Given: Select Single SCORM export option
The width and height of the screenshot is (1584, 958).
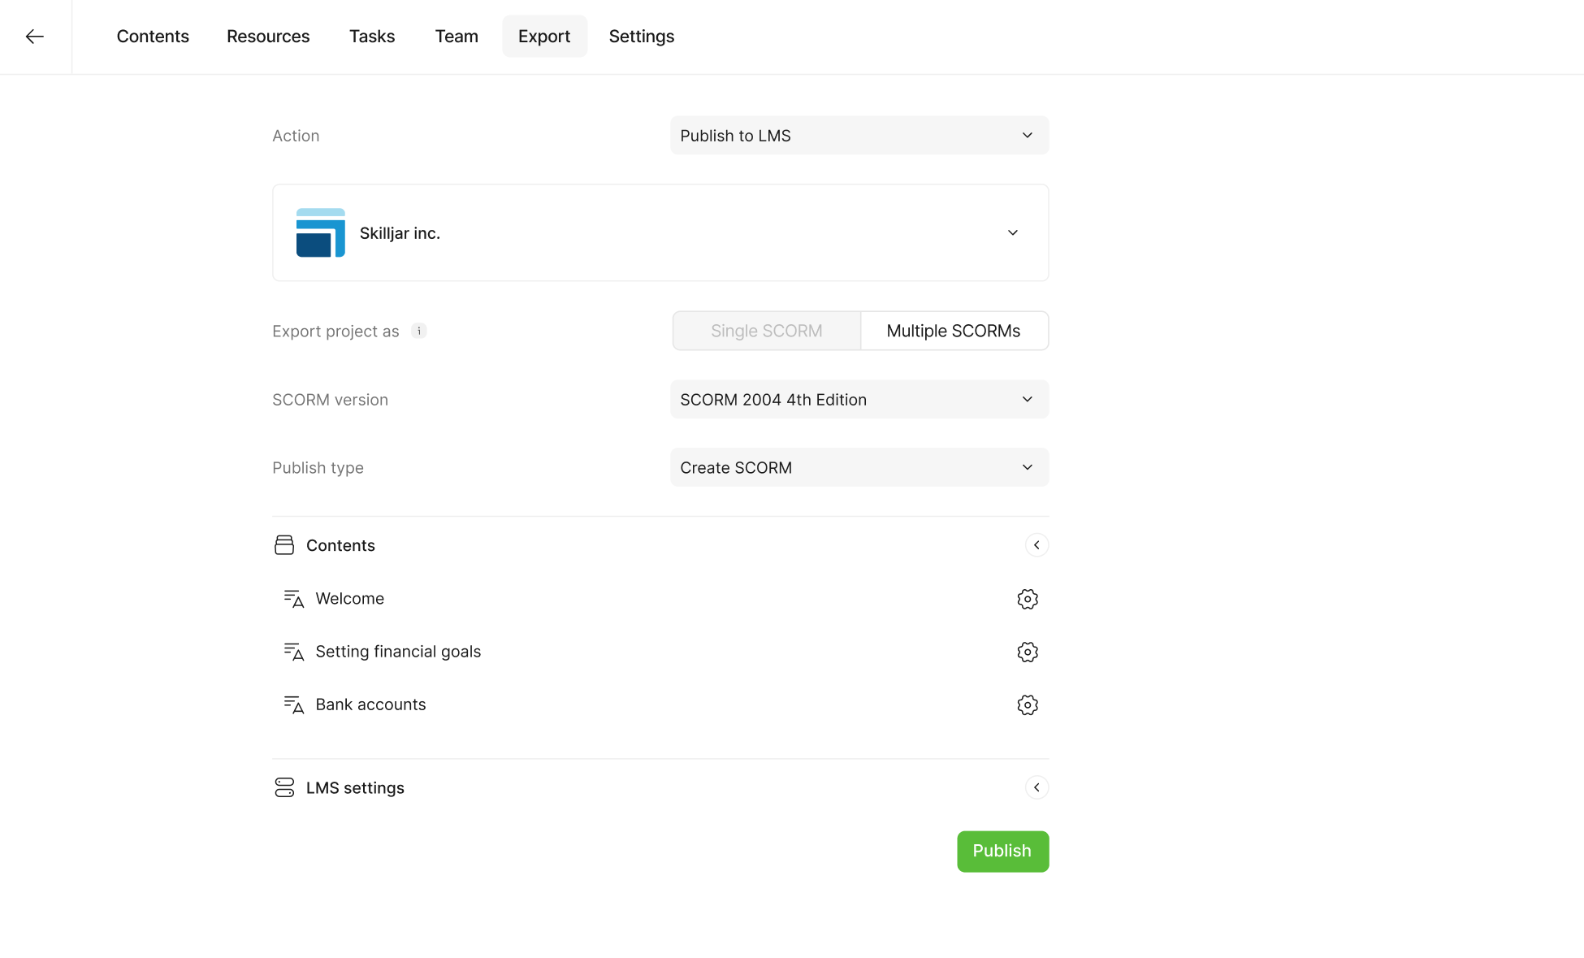Looking at the screenshot, I should tap(766, 331).
